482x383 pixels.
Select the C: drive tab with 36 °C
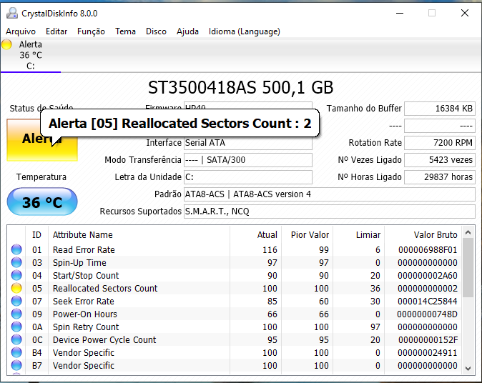[31, 55]
